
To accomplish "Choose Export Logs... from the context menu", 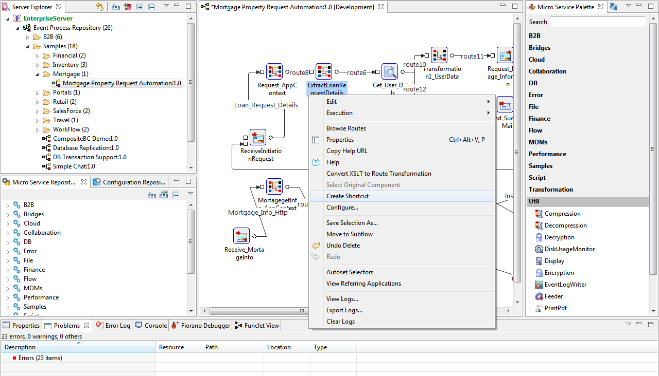I will click(x=402, y=310).
